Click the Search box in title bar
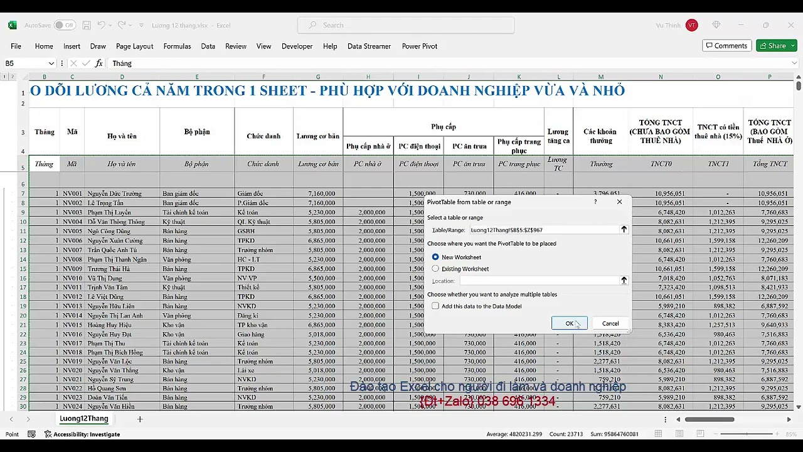 tap(406, 25)
